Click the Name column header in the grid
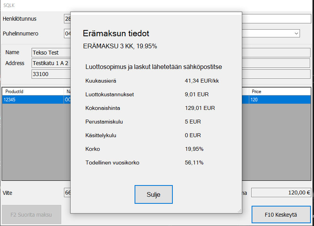 coord(67,91)
